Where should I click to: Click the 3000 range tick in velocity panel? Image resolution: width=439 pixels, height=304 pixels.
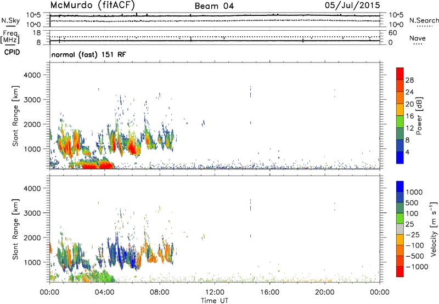pyautogui.click(x=32, y=213)
